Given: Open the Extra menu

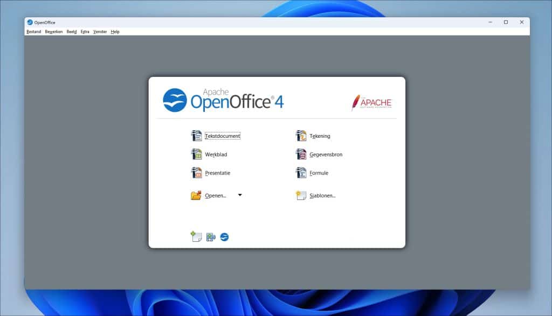Looking at the screenshot, I should (x=85, y=32).
